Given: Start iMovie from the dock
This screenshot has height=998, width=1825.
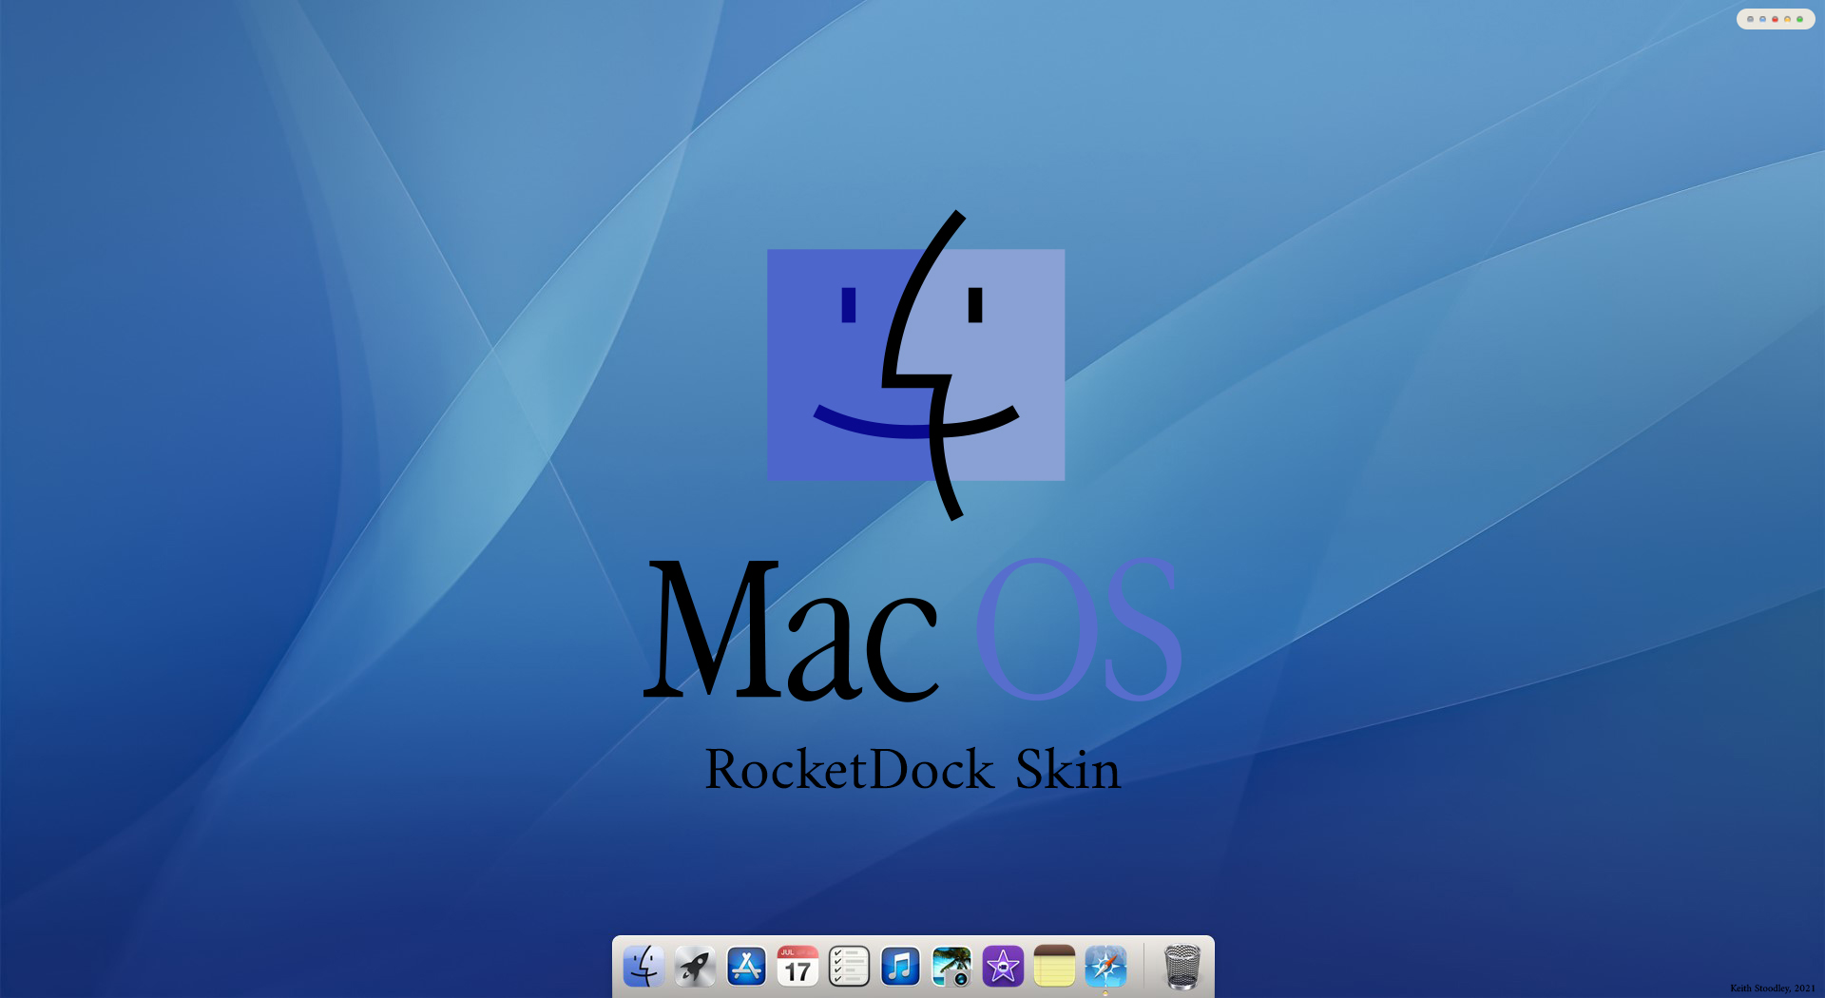Looking at the screenshot, I should coord(1004,966).
